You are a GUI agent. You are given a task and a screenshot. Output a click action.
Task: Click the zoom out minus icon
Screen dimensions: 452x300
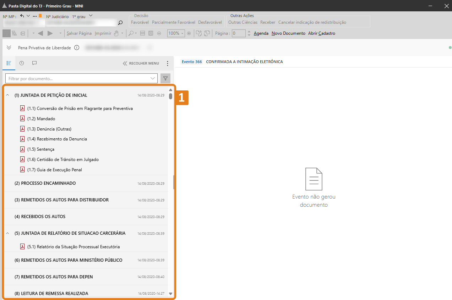[x=159, y=33]
